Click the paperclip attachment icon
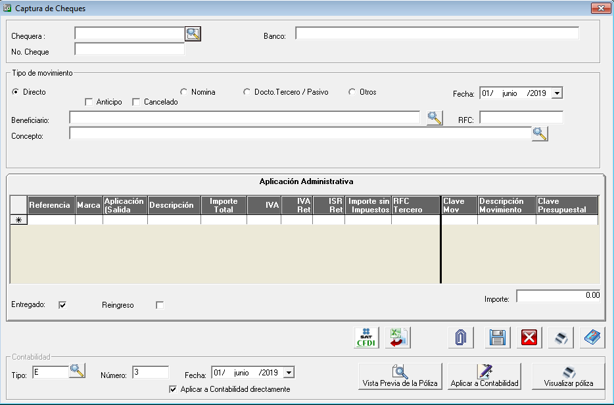Screen dimensions: 614x405 tap(461, 337)
